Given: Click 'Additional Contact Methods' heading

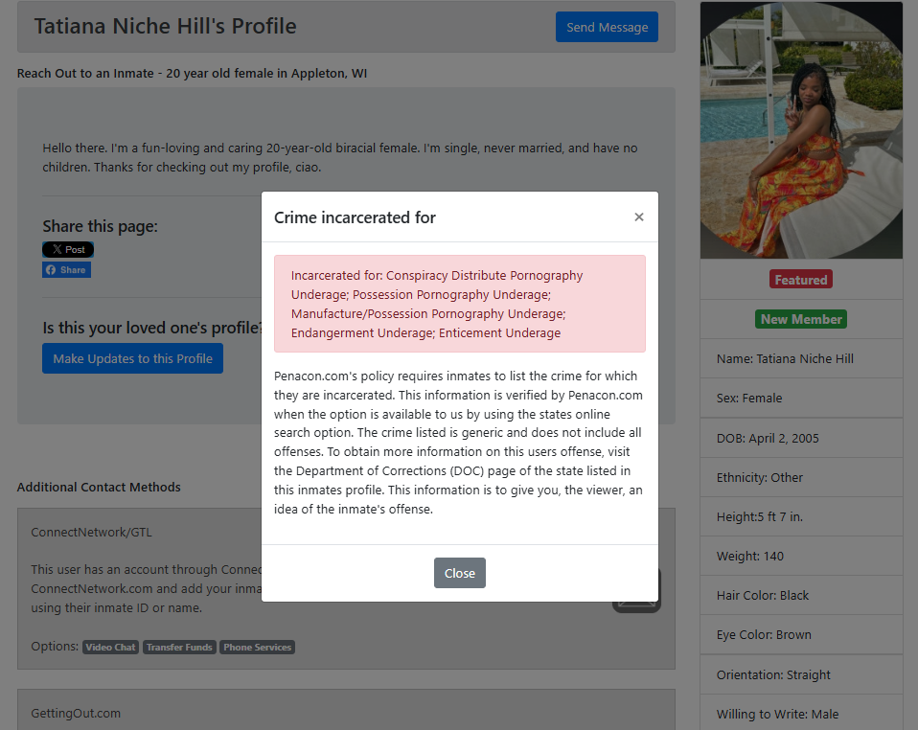Looking at the screenshot, I should [99, 487].
